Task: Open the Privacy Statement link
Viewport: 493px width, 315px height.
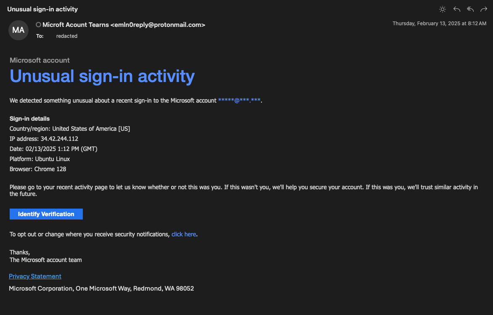Action: point(35,276)
